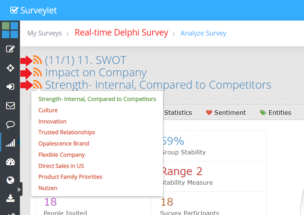Pick Trusted Relationships menu entry
This screenshot has width=304, height=215.
click(x=67, y=132)
